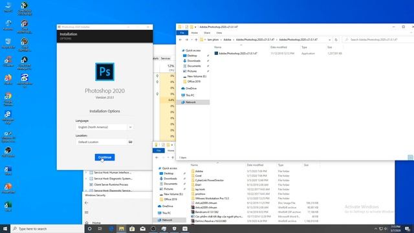Viewport: 414px width, 233px height.
Task: Select Documents in front explorer sidebar
Action: 194,66
